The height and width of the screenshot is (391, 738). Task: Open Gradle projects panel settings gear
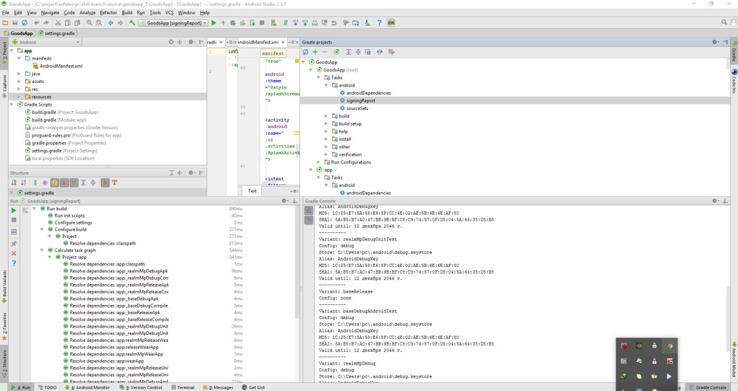715,42
